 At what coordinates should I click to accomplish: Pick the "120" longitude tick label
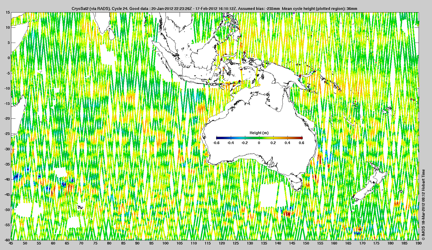coord(222,243)
